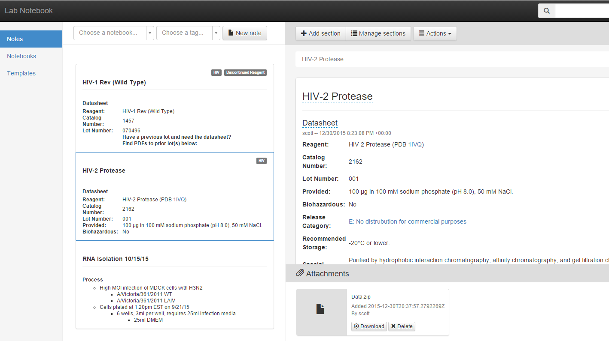Image resolution: width=609 pixels, height=341 pixels.
Task: Click the search magnifier icon
Action: tap(546, 10)
